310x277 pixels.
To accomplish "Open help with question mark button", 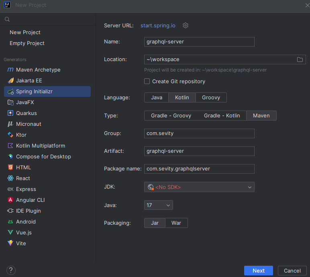I will 11,270.
